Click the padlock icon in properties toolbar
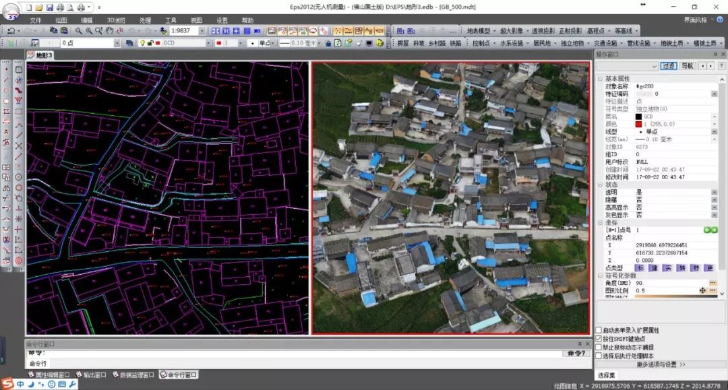The image size is (728, 390). pos(328,43)
